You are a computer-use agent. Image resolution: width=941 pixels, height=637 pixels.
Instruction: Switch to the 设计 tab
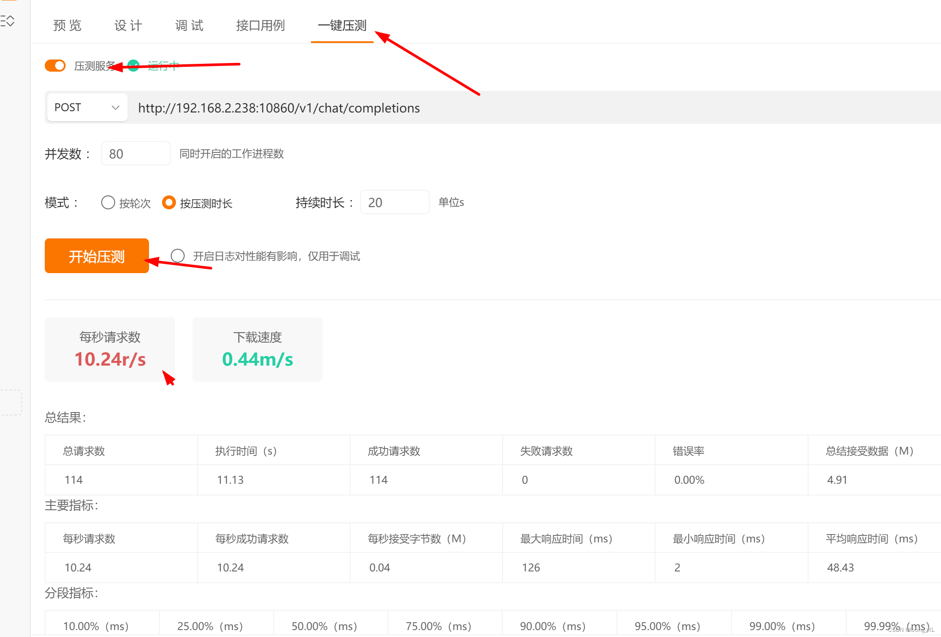pyautogui.click(x=129, y=26)
